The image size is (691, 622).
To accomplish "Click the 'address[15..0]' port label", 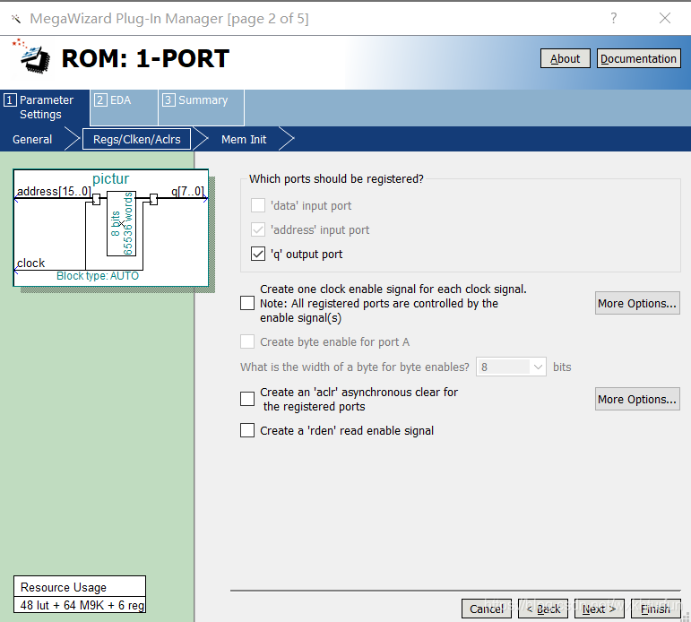I will point(54,191).
